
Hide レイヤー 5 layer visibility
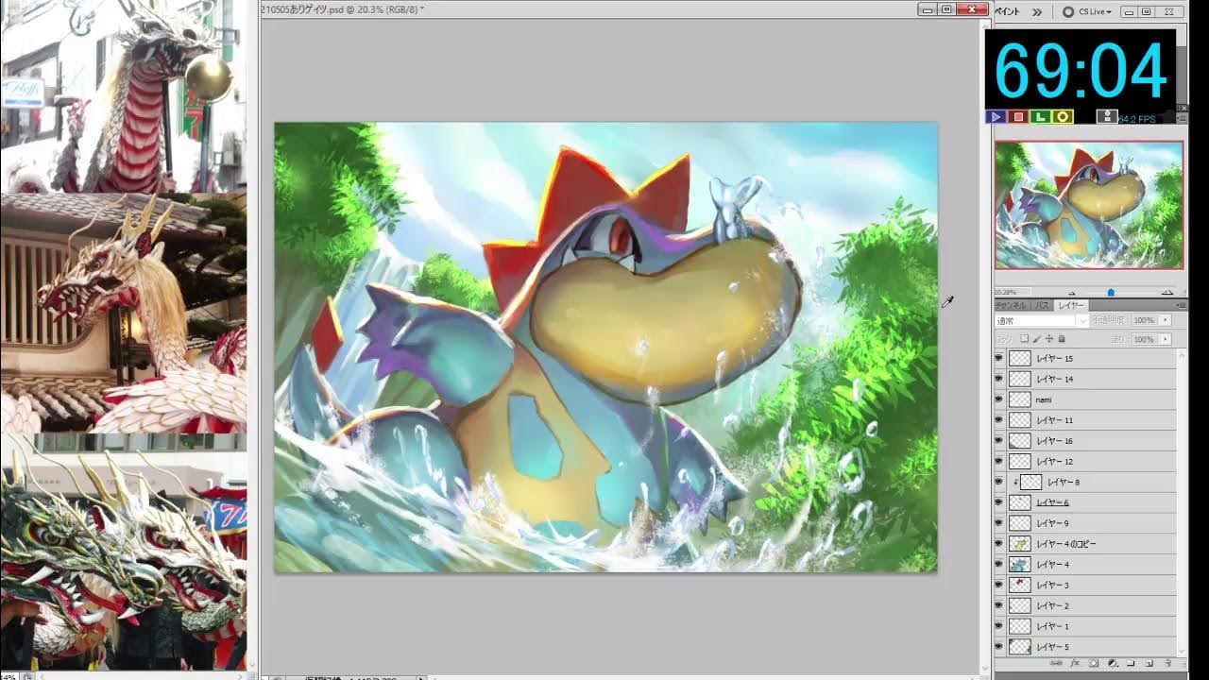pos(999,647)
